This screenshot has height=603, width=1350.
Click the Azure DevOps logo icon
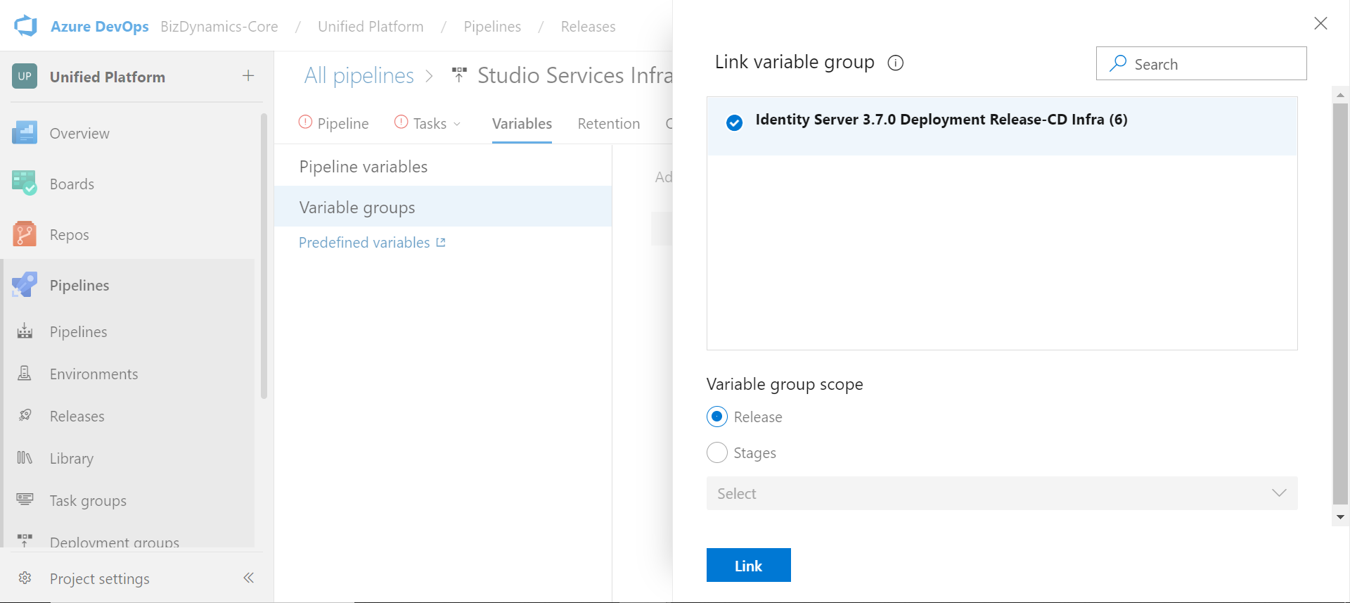25,26
